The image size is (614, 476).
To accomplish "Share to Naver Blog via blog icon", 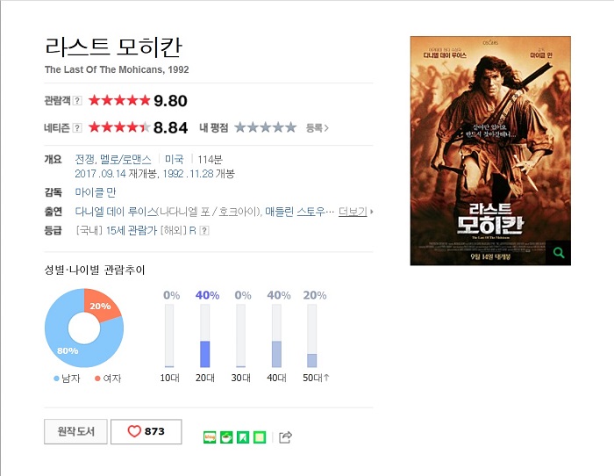I will pos(210,436).
